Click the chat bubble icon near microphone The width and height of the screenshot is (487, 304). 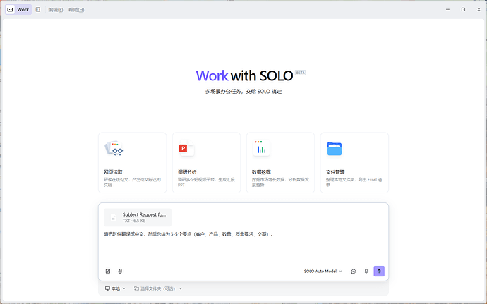pyautogui.click(x=354, y=271)
